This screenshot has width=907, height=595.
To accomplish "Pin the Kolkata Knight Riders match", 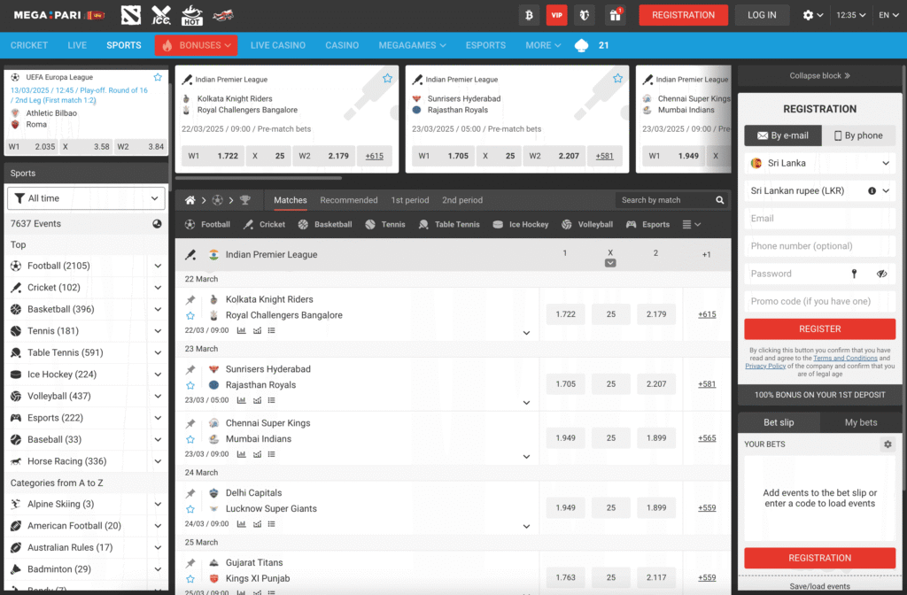I will [x=190, y=299].
